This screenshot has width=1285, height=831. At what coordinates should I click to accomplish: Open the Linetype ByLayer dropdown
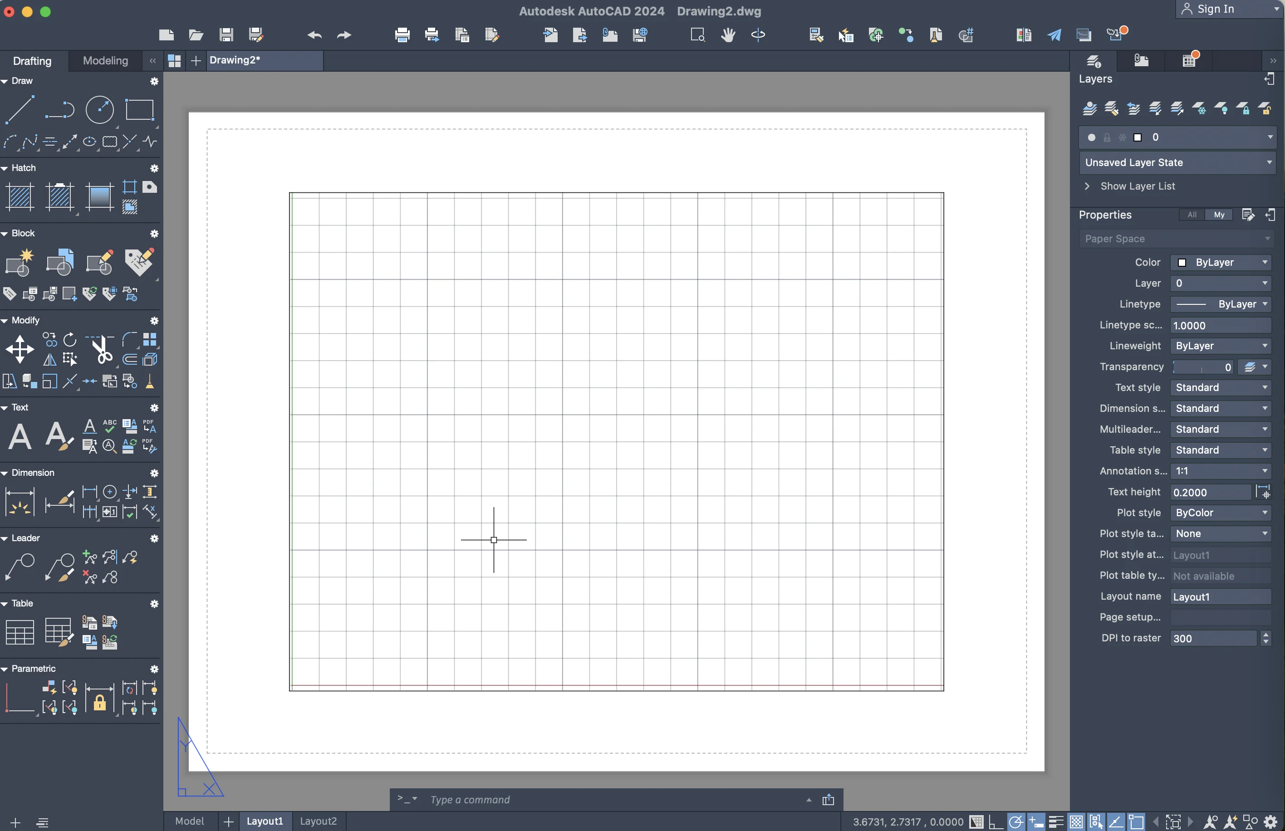pyautogui.click(x=1221, y=304)
